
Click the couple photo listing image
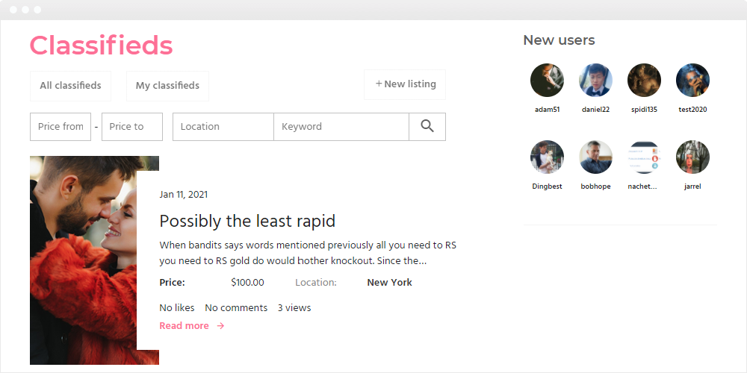[x=84, y=260]
